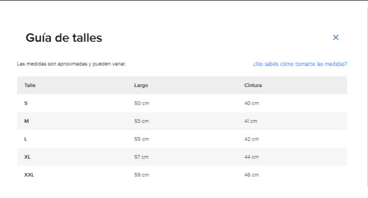
Task: Select the S size row label
Action: [x=26, y=103]
